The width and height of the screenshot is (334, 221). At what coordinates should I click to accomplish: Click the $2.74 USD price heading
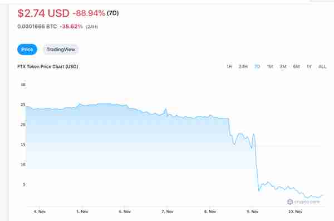pyautogui.click(x=43, y=13)
